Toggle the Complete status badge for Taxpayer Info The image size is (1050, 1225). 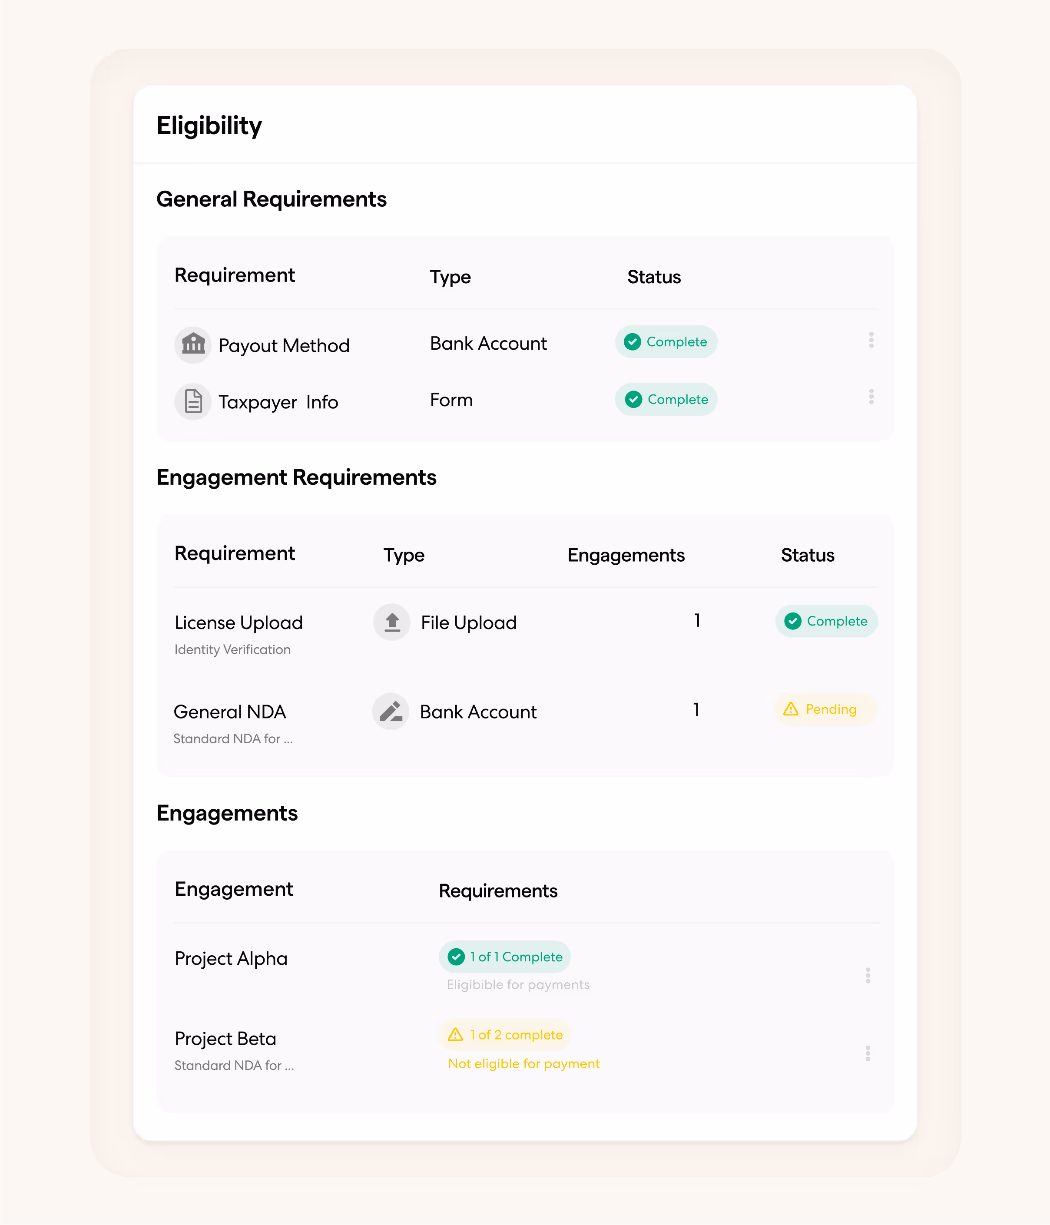pos(666,399)
